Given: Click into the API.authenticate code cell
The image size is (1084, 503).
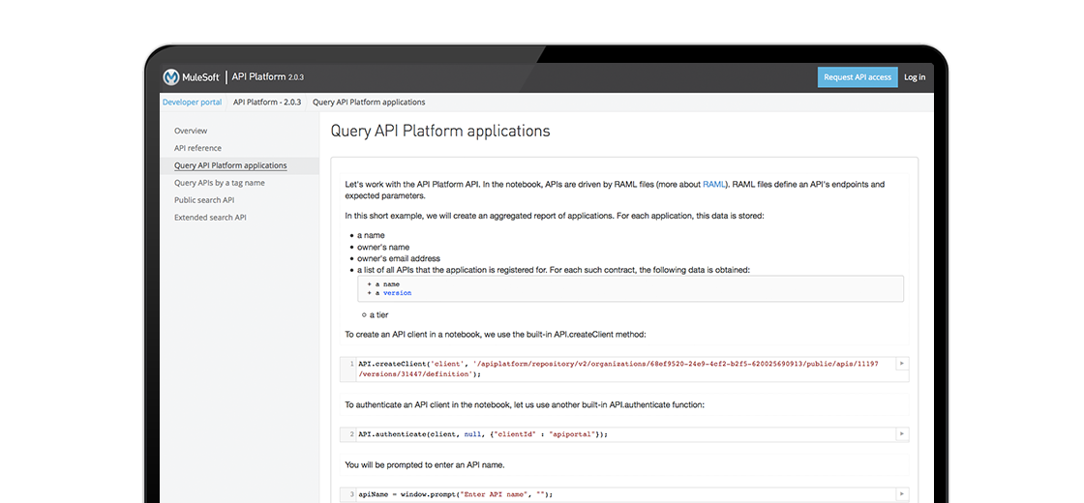Looking at the screenshot, I should tap(624, 434).
